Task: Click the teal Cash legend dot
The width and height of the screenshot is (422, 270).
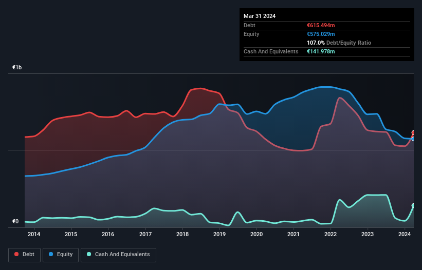Action: click(x=89, y=254)
